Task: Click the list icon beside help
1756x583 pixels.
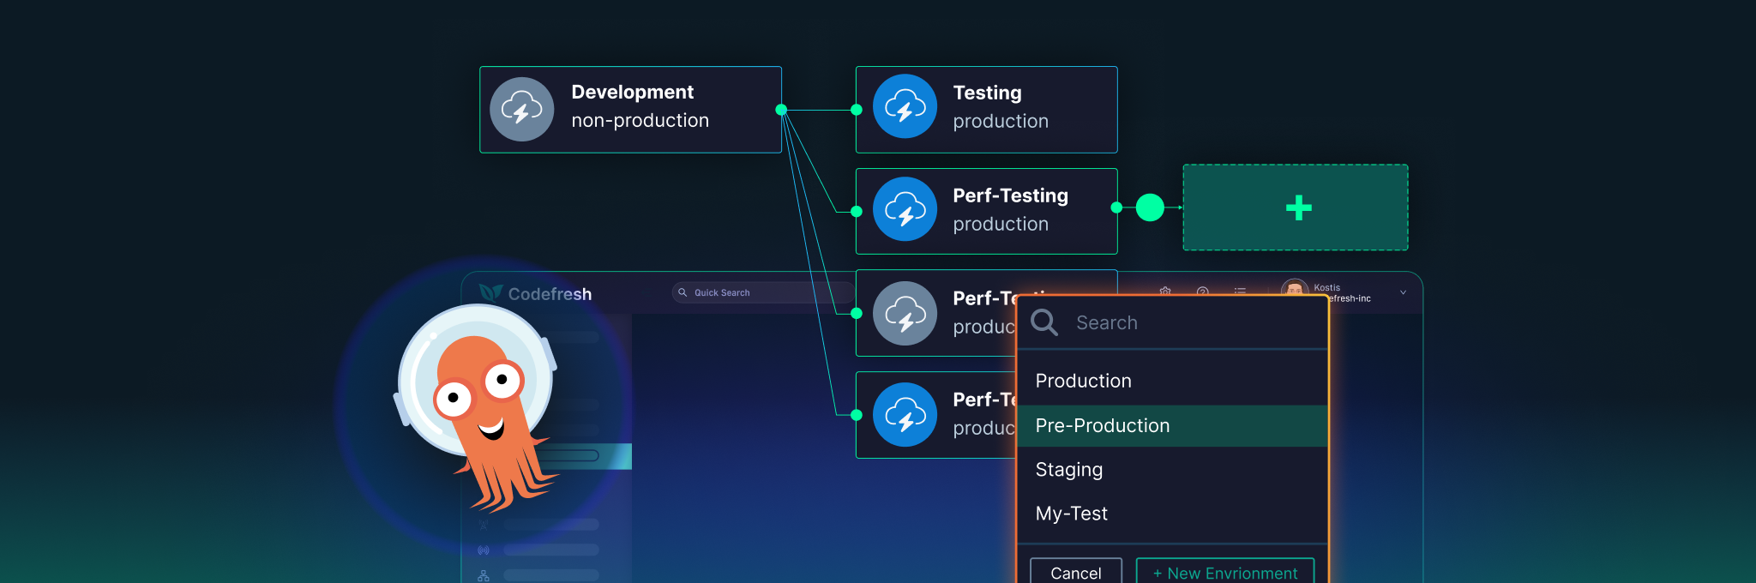Action: tap(1240, 291)
